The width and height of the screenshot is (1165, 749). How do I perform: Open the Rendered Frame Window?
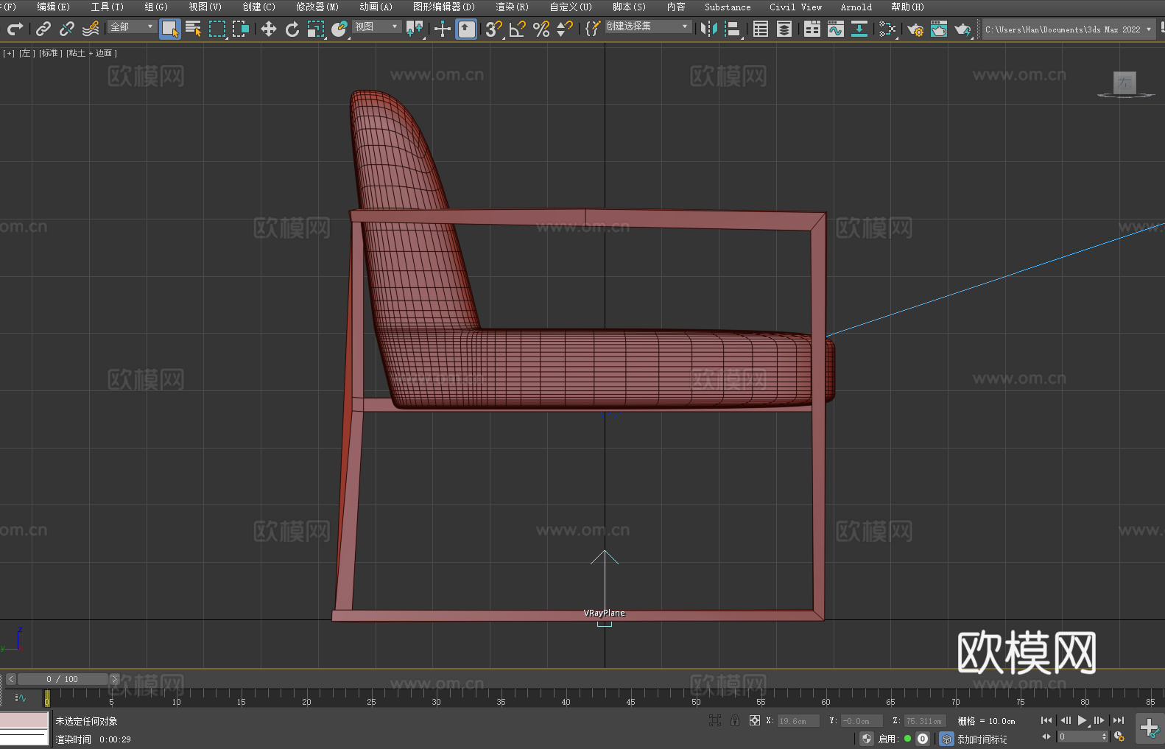click(939, 29)
